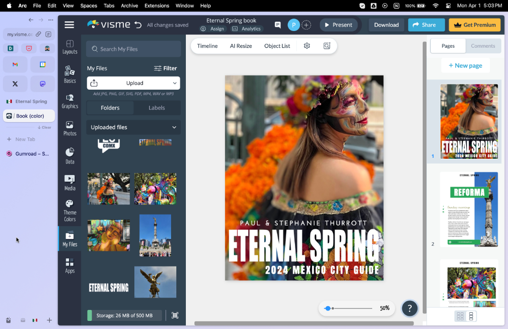Screen dimensions: 508x329
Task: Open canvas settings gear icon
Action: click(307, 46)
